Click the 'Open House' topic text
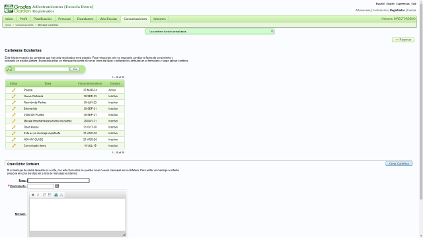Viewport: 423px width, 238px height. pos(31,127)
